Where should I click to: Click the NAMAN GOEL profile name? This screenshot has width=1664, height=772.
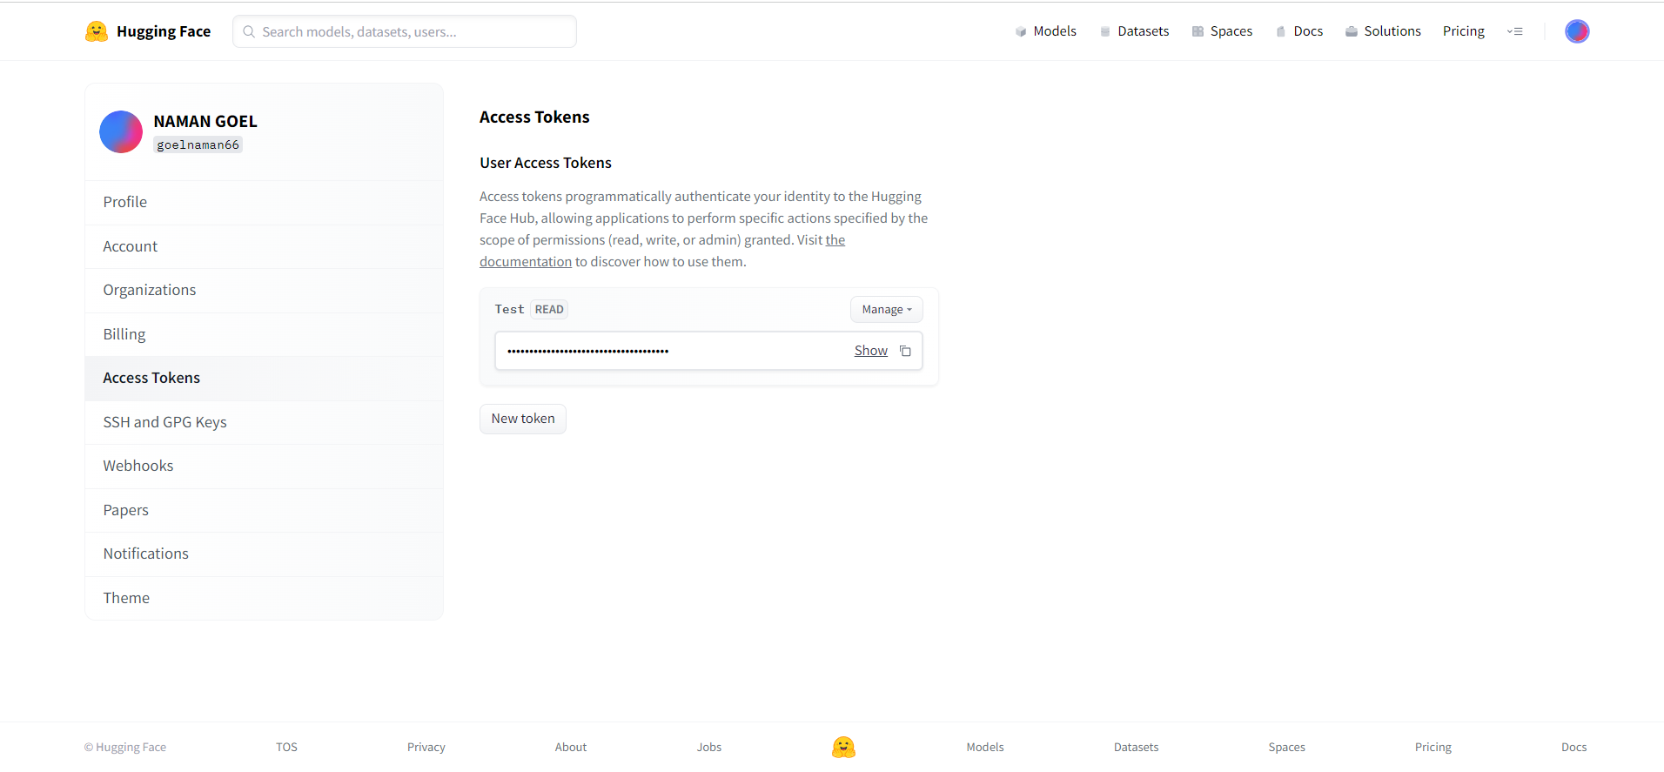click(x=205, y=121)
